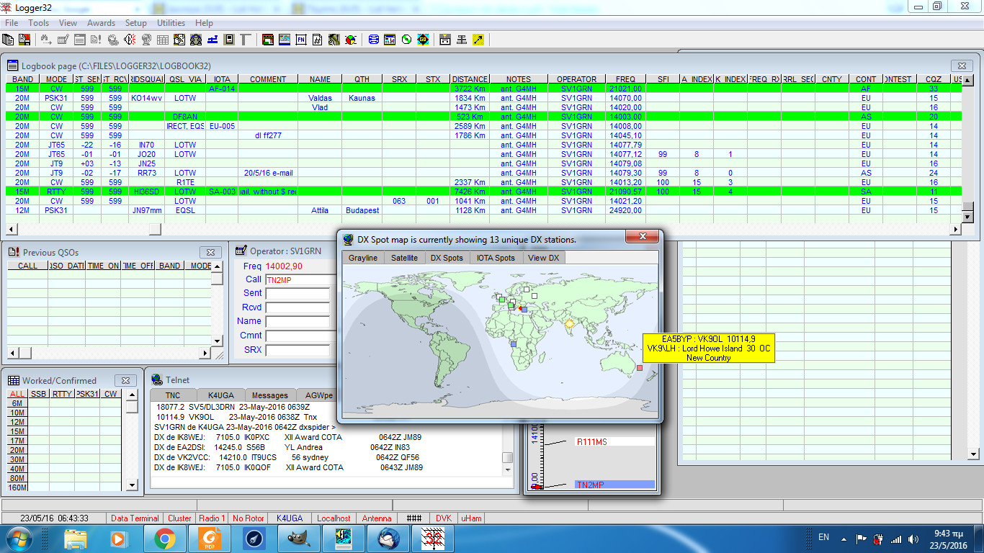
Task: Click the FN function-keys toolbar icon
Action: [301, 40]
